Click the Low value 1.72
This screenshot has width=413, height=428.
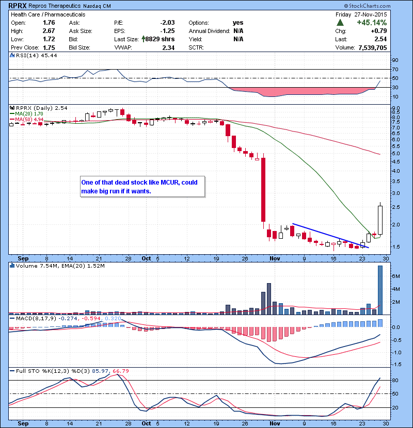pyautogui.click(x=49, y=39)
